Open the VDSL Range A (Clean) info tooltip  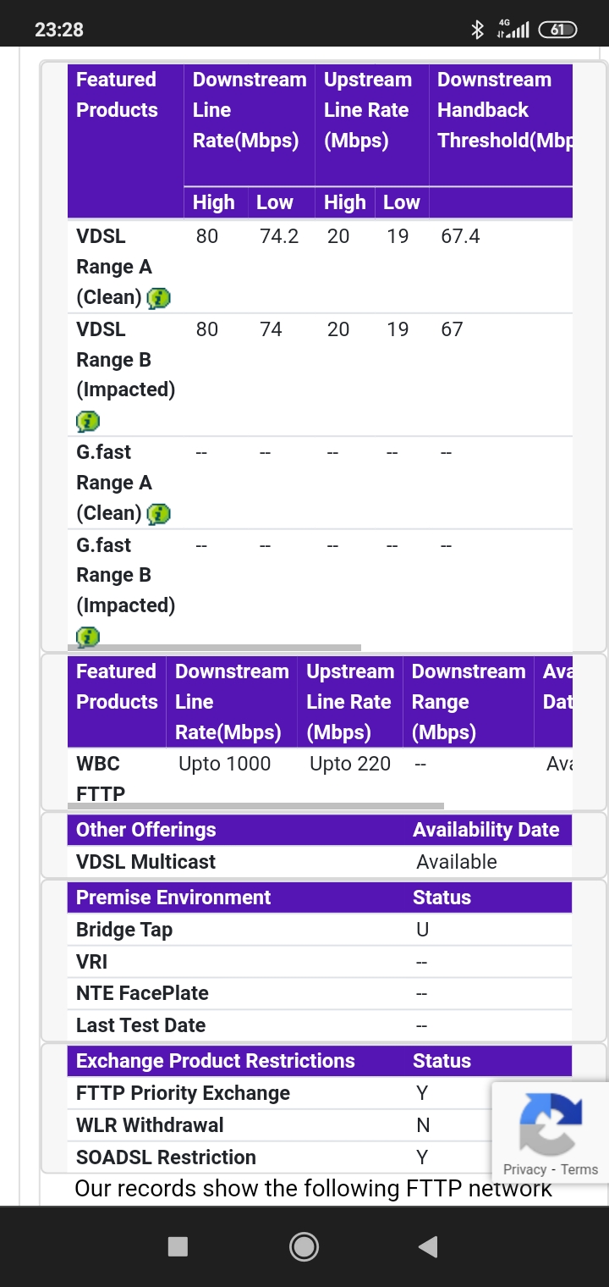tap(157, 297)
